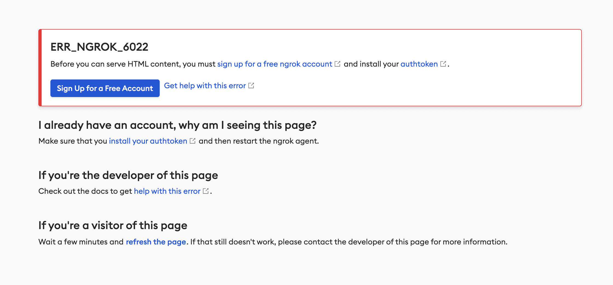Click the Sign Up for a Free Account button
Viewport: 613px width, 285px height.
pyautogui.click(x=105, y=88)
